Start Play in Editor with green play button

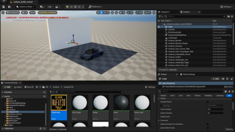click(x=68, y=7)
